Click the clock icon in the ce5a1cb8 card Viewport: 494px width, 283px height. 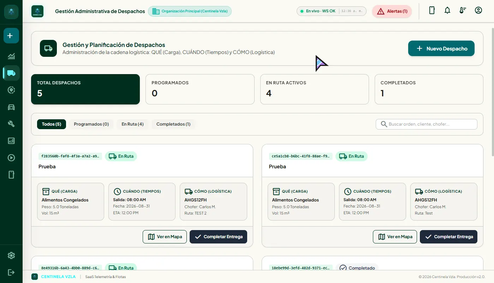point(347,191)
